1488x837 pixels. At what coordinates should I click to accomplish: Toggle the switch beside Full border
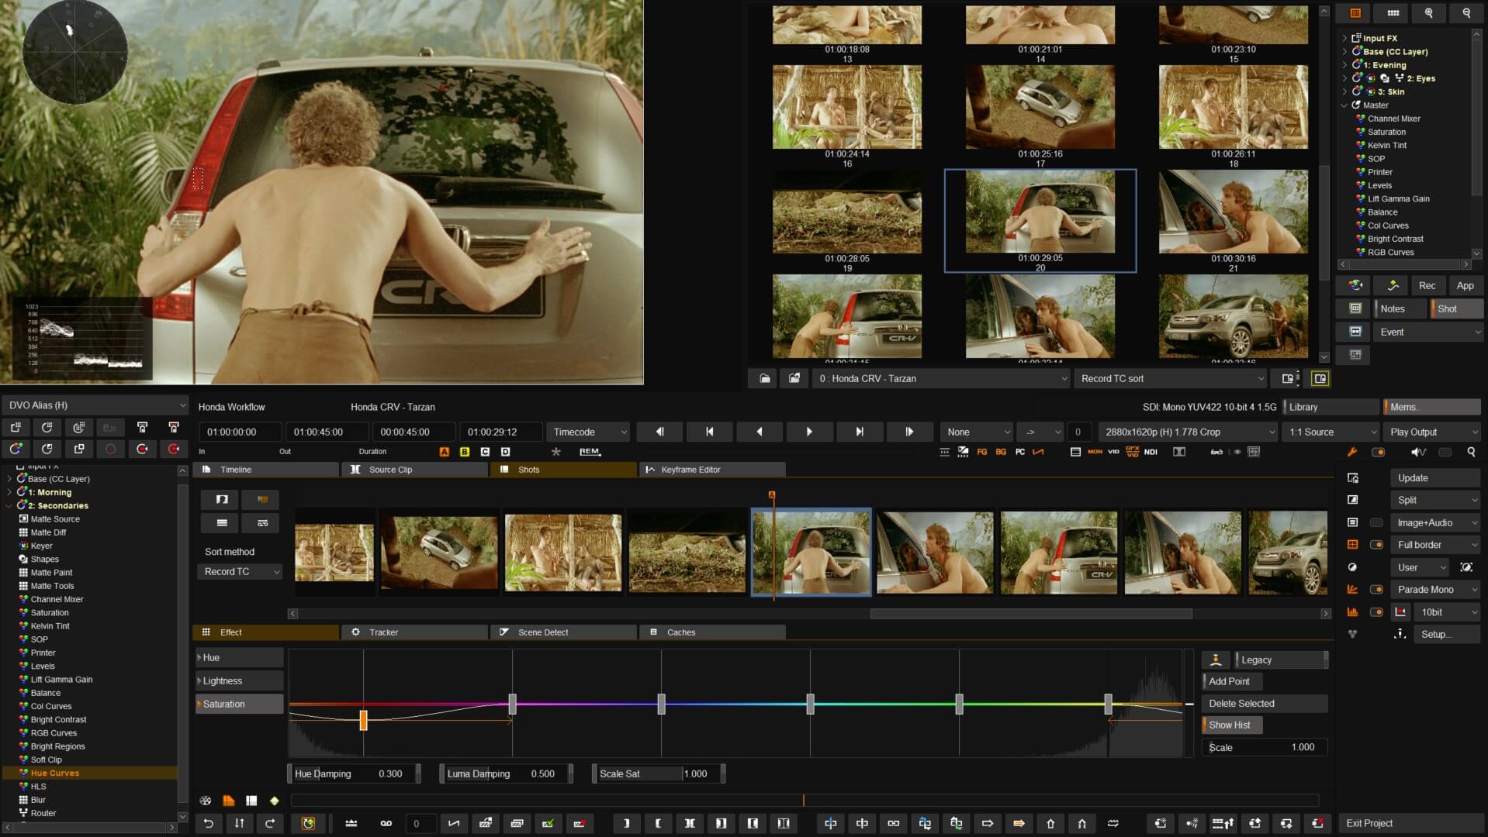1377,545
